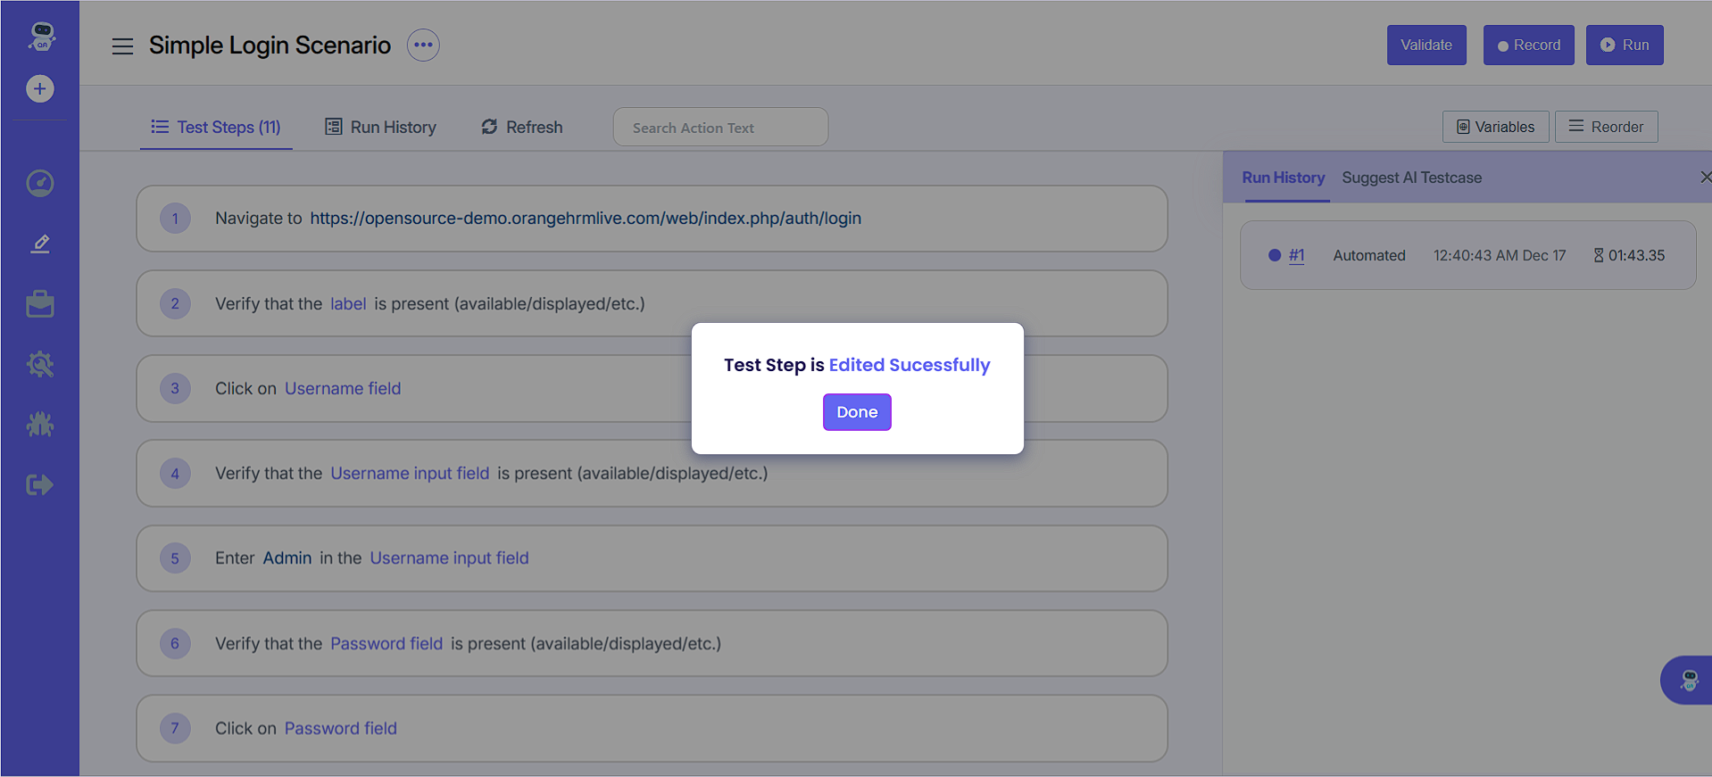The image size is (1712, 777).
Task: Click the bug icon in sidebar
Action: (x=40, y=425)
